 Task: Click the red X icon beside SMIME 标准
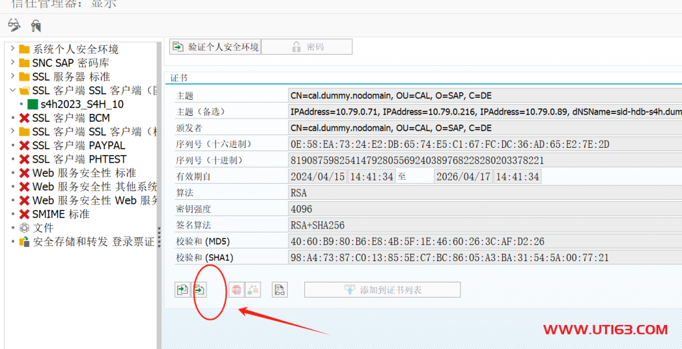tap(25, 214)
